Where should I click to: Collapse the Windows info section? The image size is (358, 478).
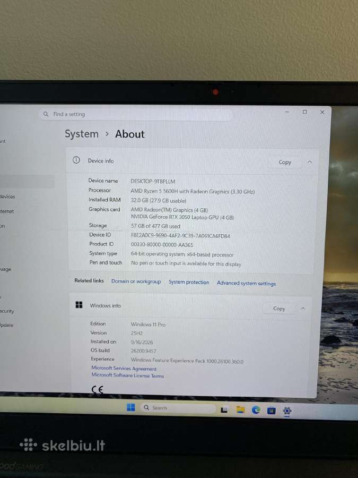(x=303, y=309)
